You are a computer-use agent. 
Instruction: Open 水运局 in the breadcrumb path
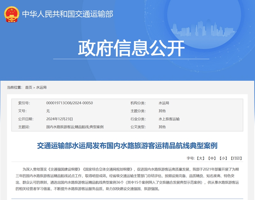(x=41, y=87)
